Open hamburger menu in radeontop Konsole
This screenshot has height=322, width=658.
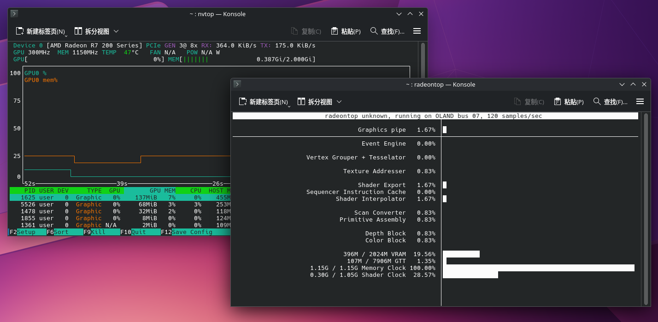640,101
